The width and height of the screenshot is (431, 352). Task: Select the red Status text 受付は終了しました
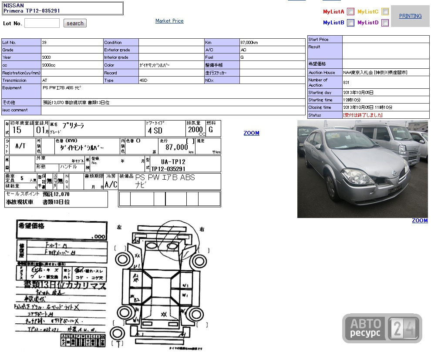coord(363,115)
